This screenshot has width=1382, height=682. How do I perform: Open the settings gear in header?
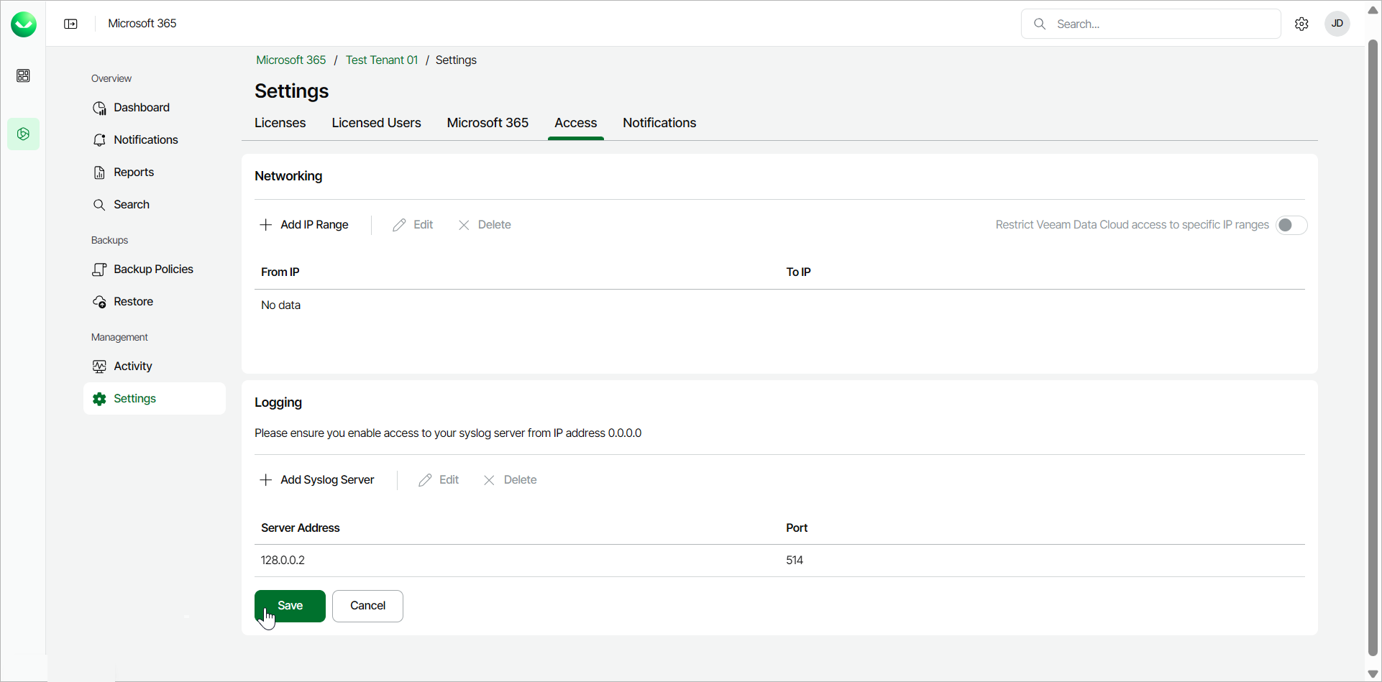(x=1301, y=24)
